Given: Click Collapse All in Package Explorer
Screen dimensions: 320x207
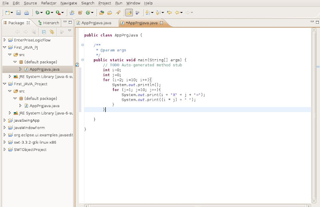Looking at the screenshot, I should (44, 32).
